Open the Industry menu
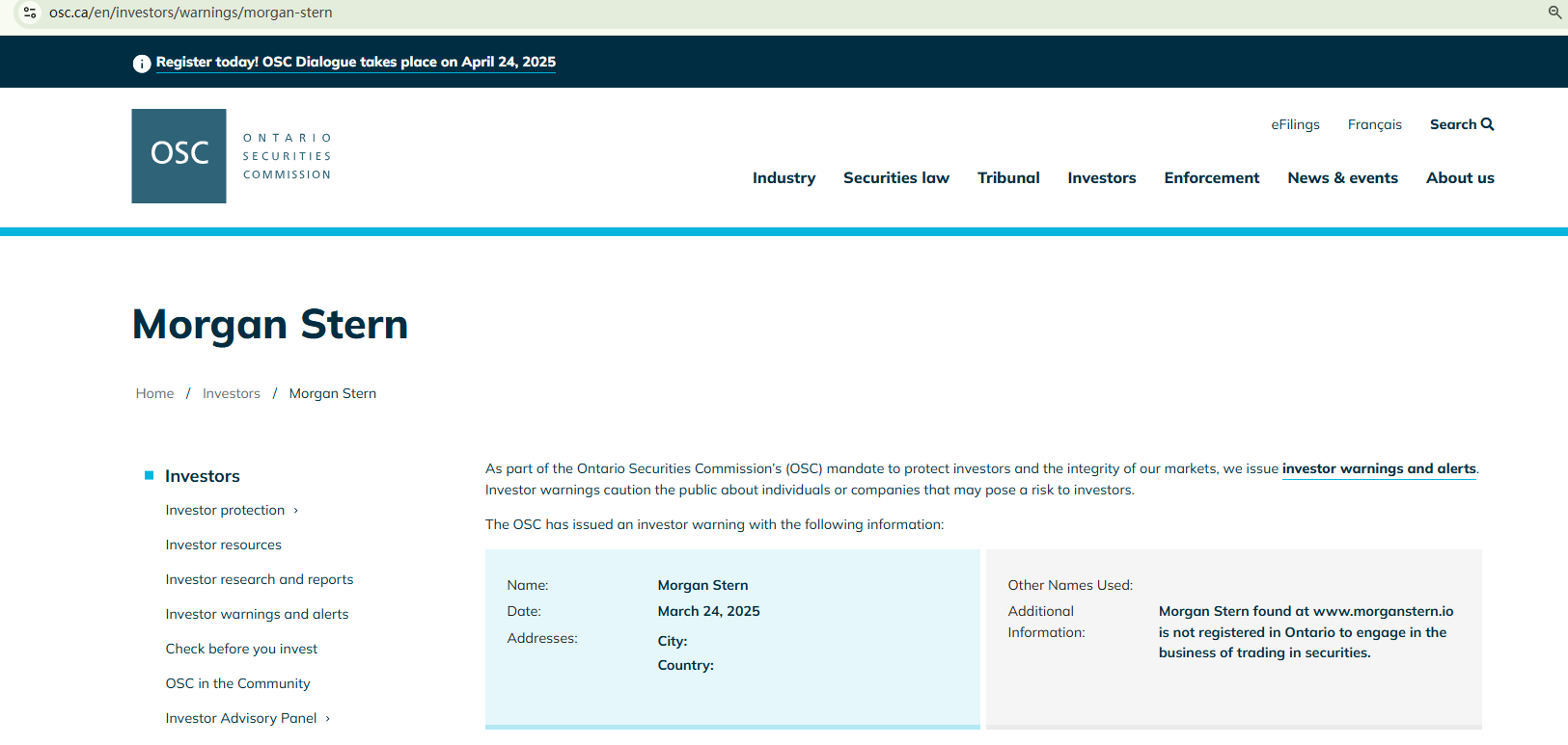Viewport: 1568px width, 745px height. [784, 178]
